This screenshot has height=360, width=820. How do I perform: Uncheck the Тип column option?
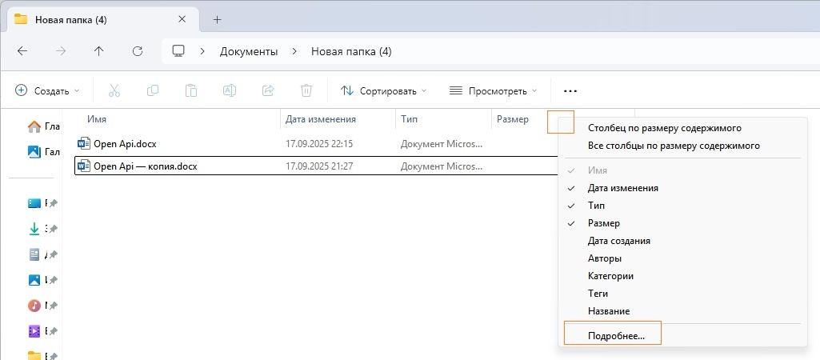596,206
